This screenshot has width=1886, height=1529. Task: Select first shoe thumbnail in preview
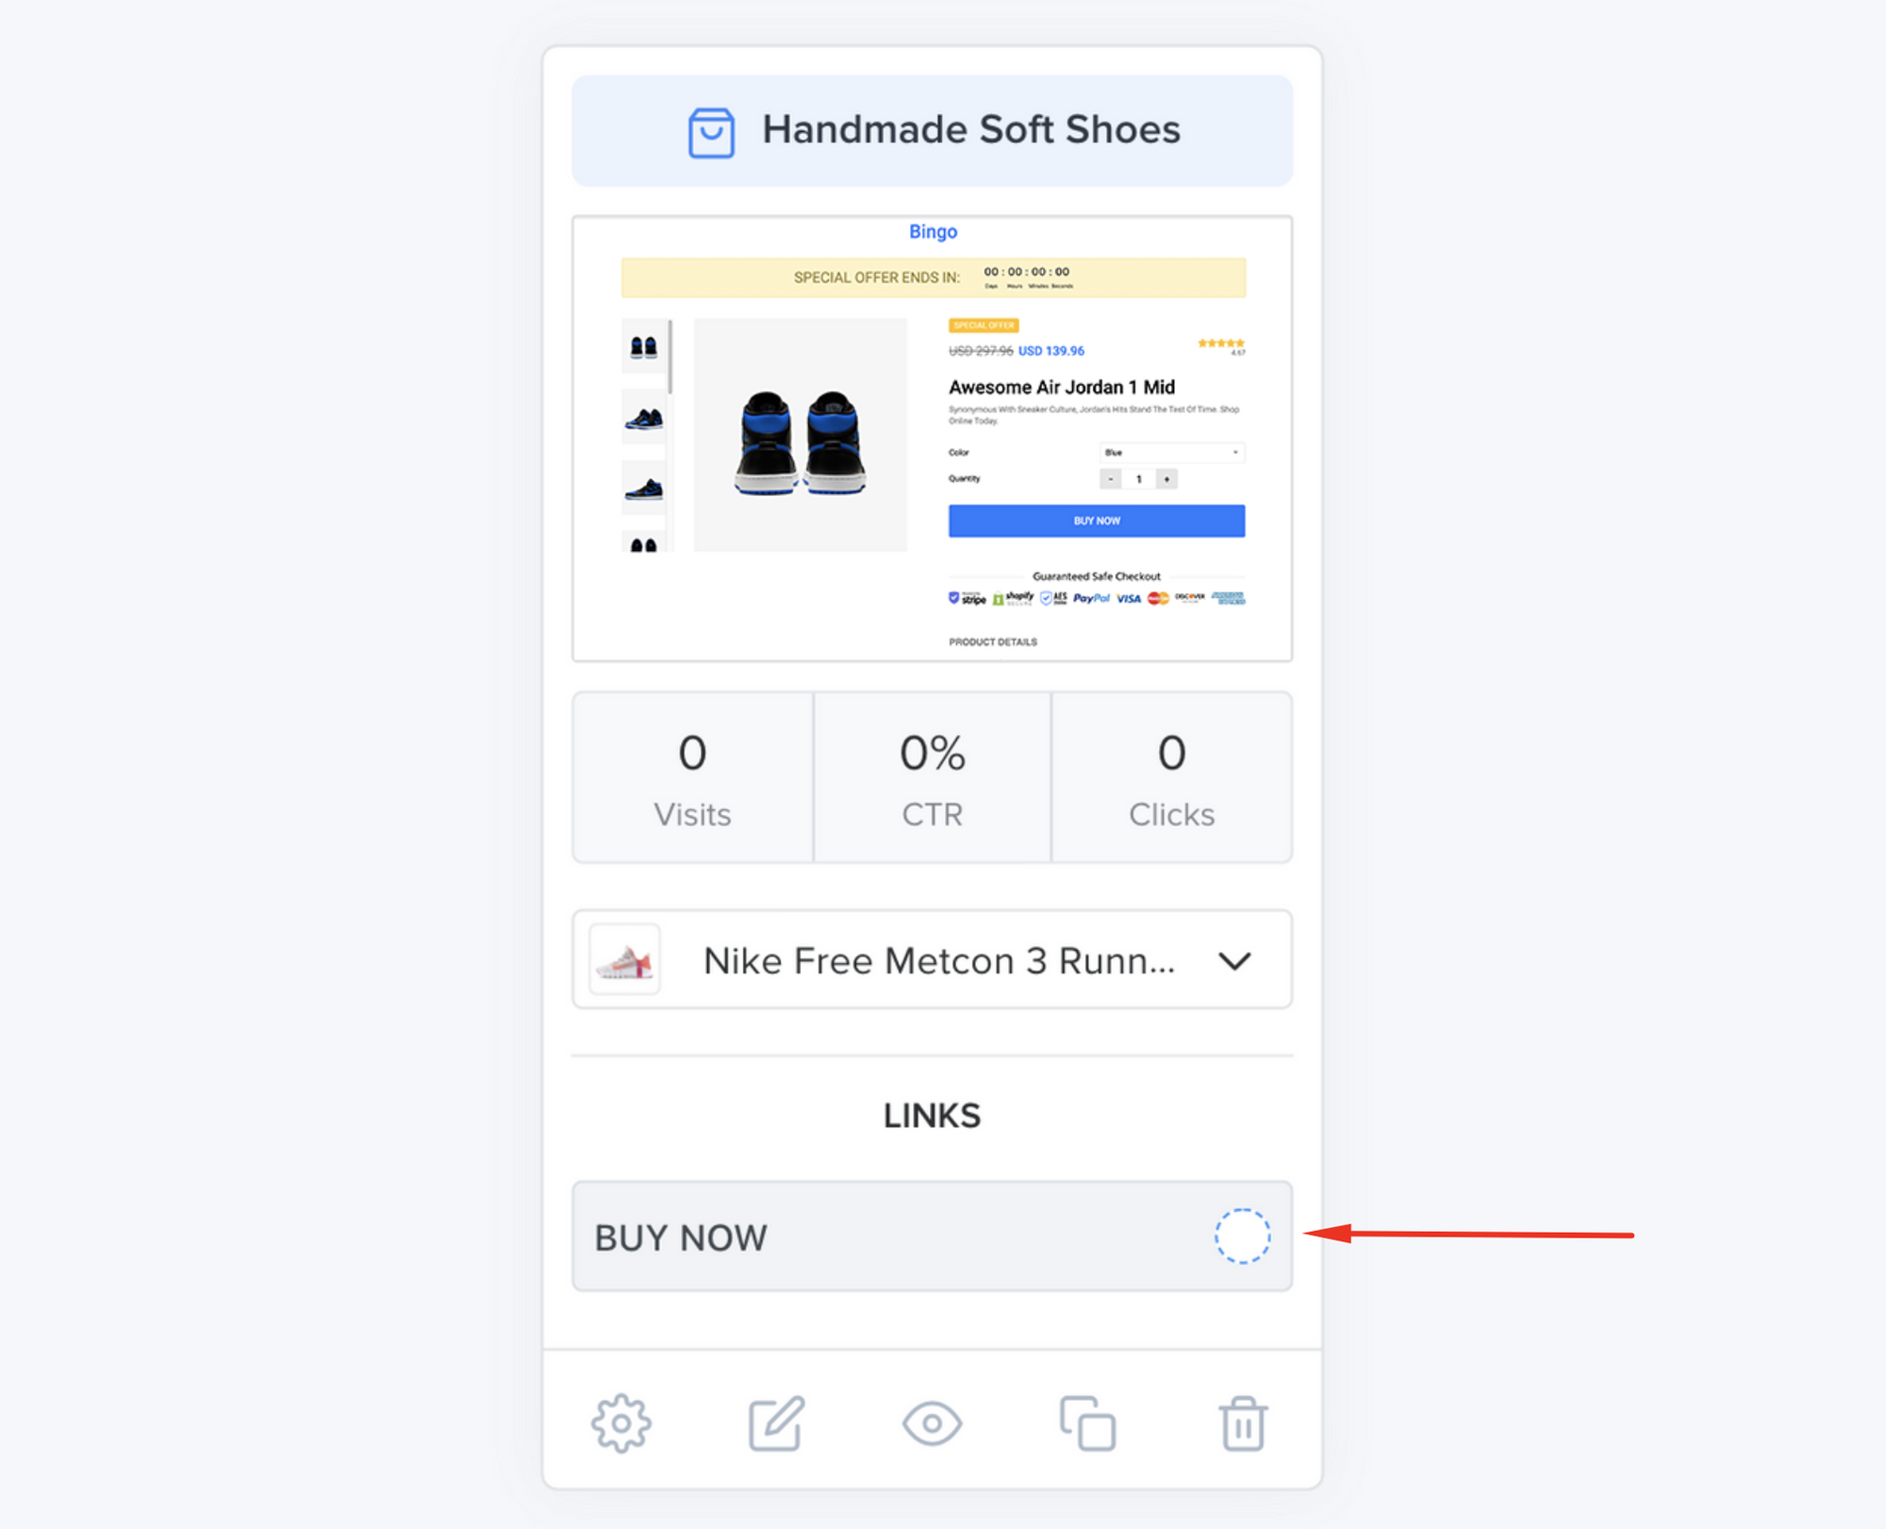click(x=643, y=347)
